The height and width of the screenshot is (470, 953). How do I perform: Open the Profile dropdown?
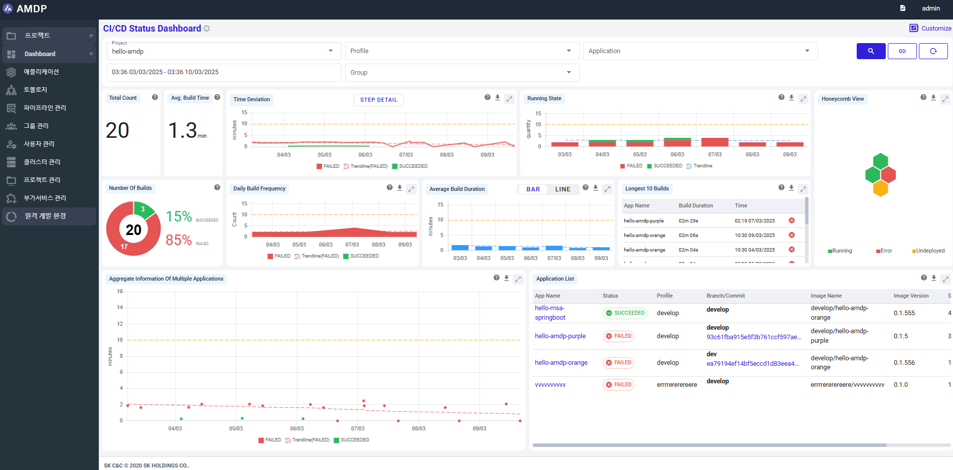462,51
